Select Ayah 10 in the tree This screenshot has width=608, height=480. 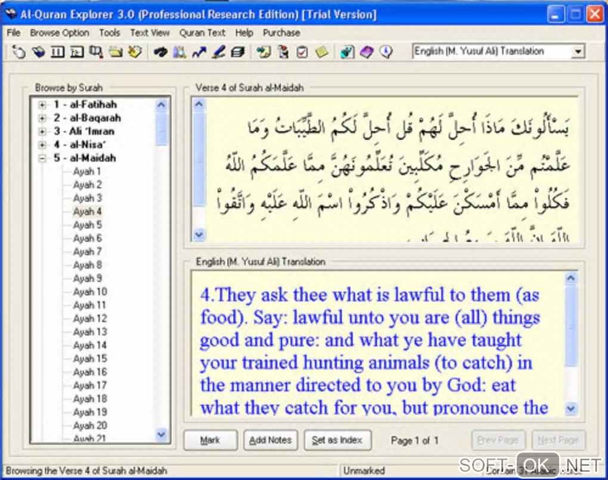(x=90, y=292)
